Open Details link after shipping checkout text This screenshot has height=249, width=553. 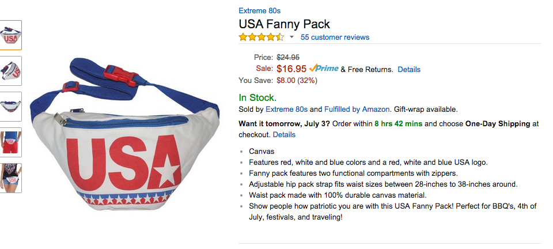tap(284, 135)
